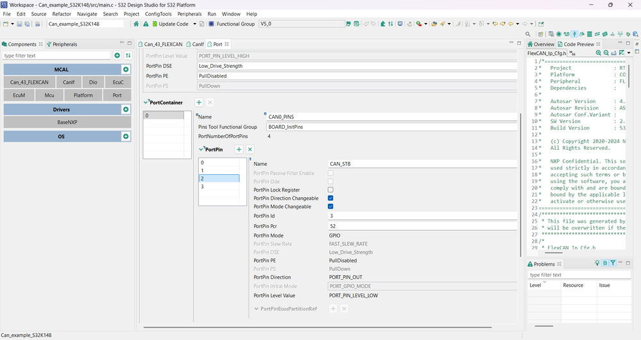Image resolution: width=641 pixels, height=340 pixels.
Task: Switch to the Can_43_FLEXCAN editor tab
Action: pyautogui.click(x=160, y=44)
